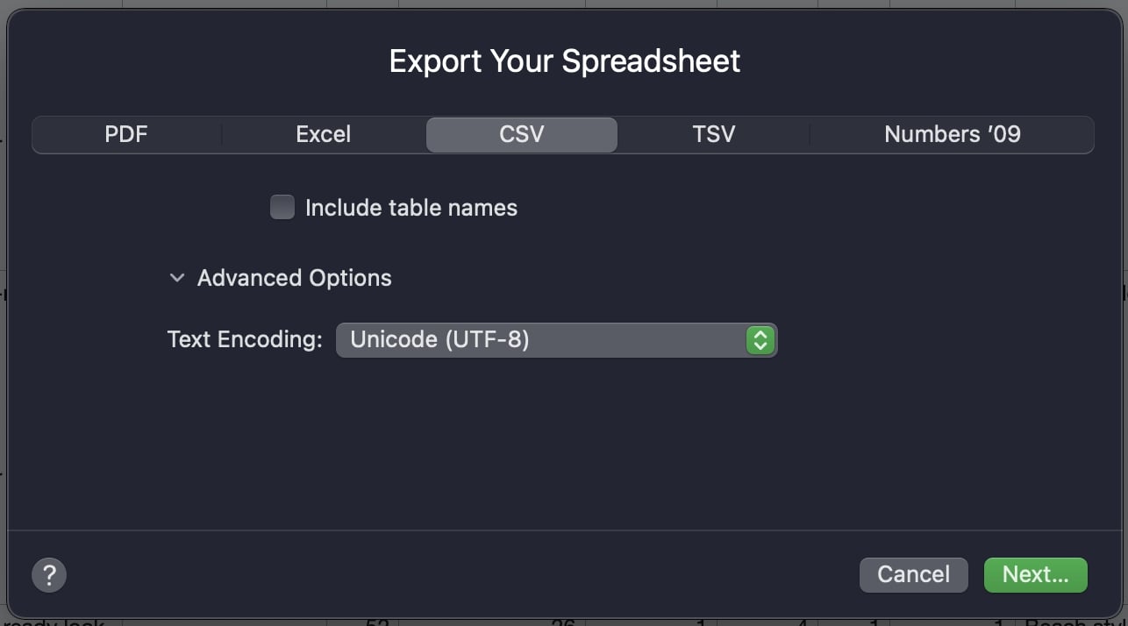Cancel the export dialog
The image size is (1128, 626).
913,575
